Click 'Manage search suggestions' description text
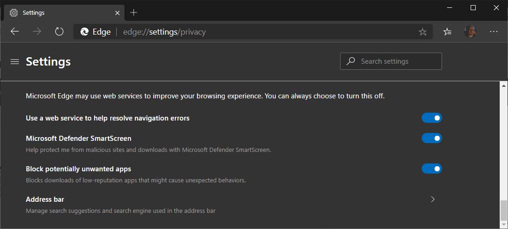Viewport: 508px width, 229px height. (x=120, y=211)
